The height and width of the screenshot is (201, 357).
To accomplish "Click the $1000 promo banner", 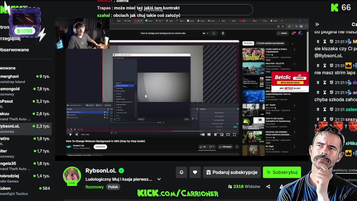I will [25, 22].
